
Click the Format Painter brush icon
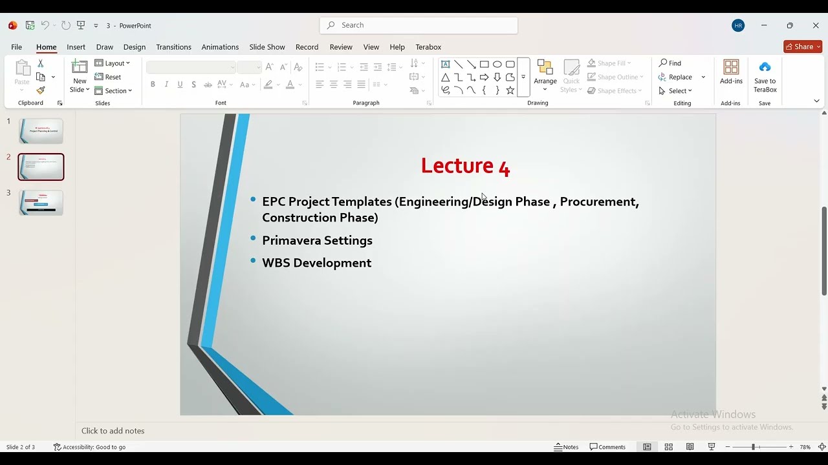40,90
